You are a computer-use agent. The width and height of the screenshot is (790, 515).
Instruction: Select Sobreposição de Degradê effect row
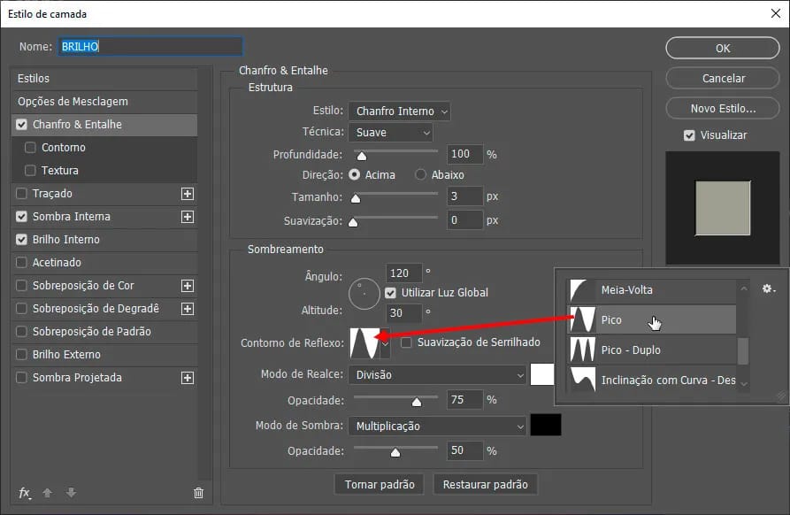tap(104, 309)
